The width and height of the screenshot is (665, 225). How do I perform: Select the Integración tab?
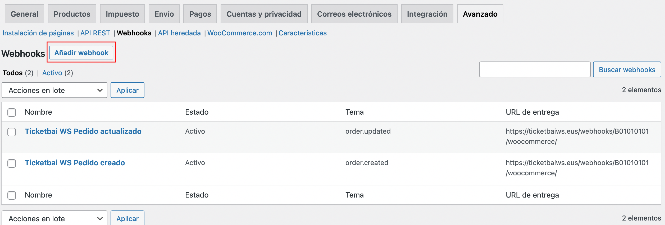(x=427, y=14)
